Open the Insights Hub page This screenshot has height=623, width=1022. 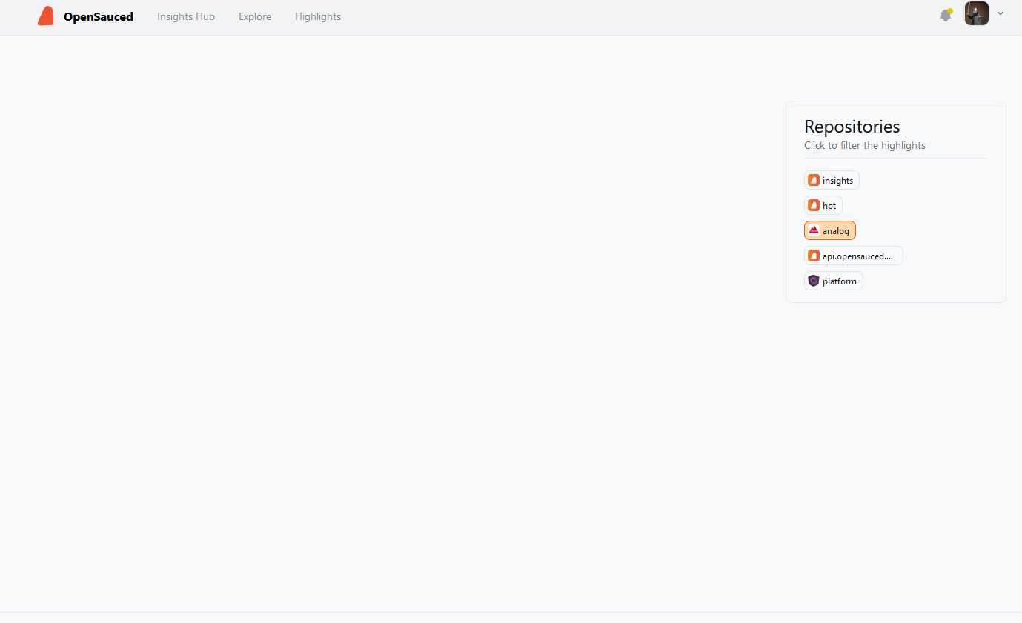185,16
